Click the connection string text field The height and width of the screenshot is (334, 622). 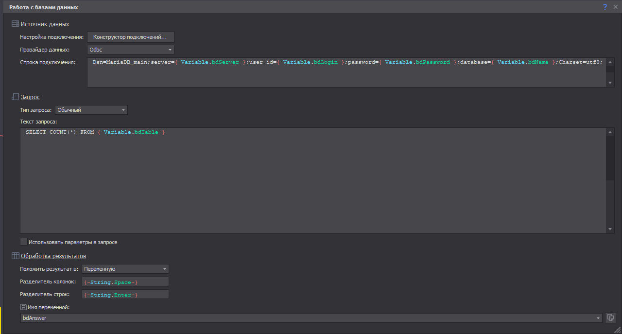(346, 73)
